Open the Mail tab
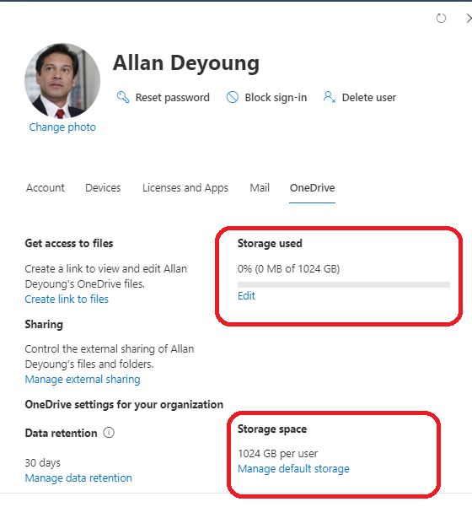Image resolution: width=472 pixels, height=518 pixels. [260, 187]
